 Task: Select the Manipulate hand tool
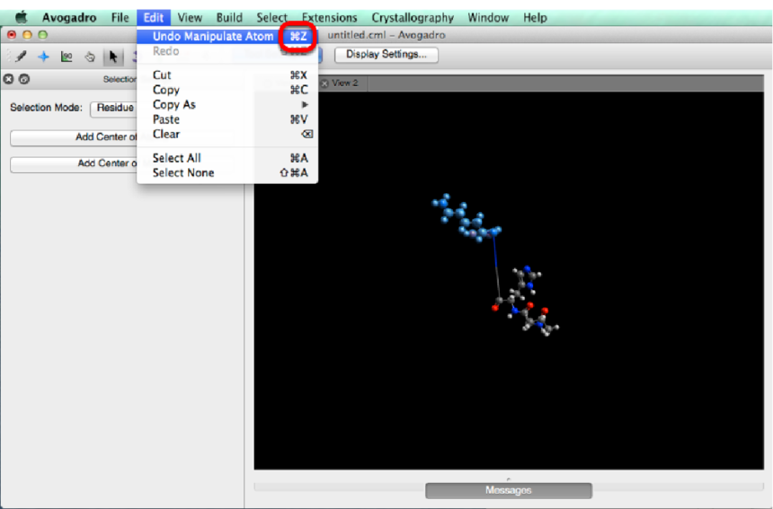pos(90,56)
